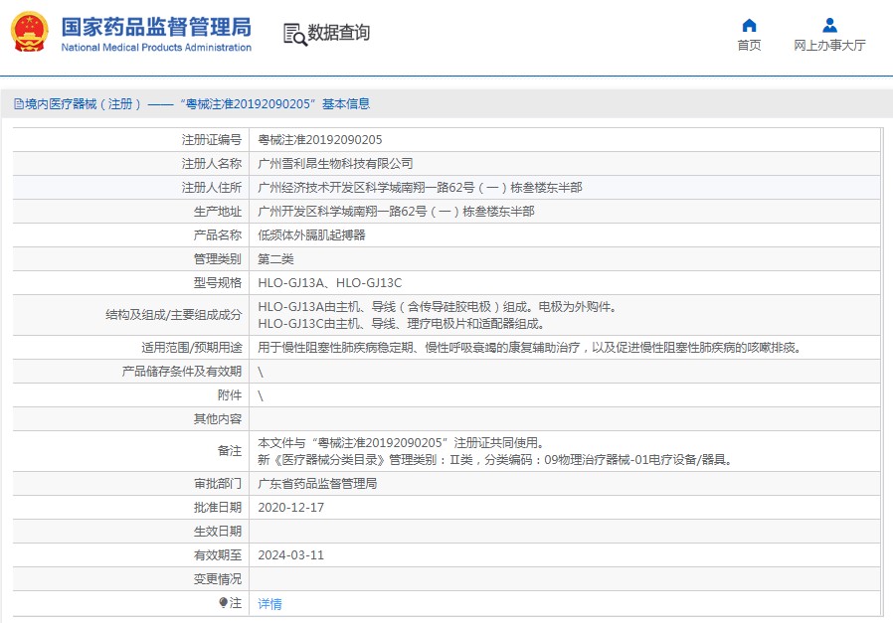Click the 注册证编号 field label
Viewport: 893px width, 623px height.
pyautogui.click(x=212, y=140)
